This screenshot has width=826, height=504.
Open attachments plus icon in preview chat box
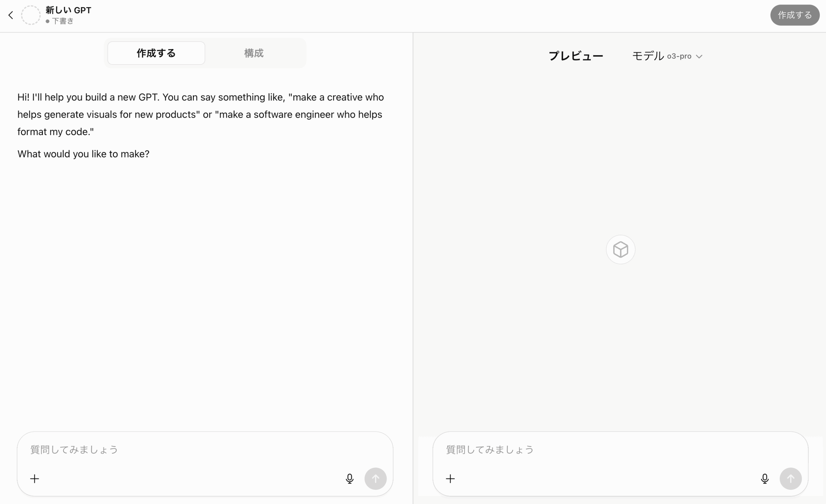coord(450,479)
